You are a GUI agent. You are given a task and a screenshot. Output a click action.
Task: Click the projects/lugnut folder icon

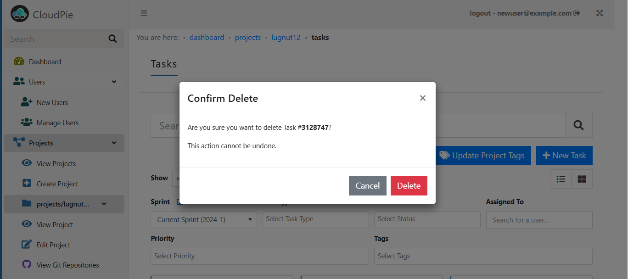(27, 204)
